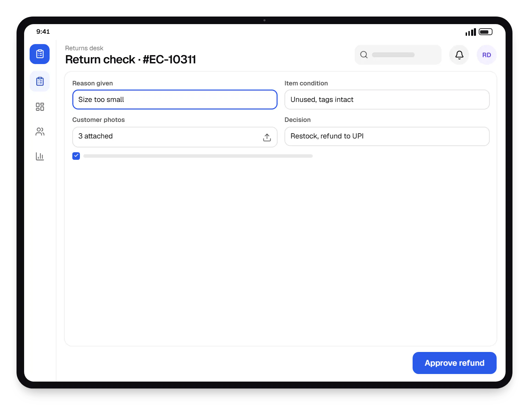Viewport: 529px width, 405px height.
Task: Go to the customers people icon
Action: pyautogui.click(x=40, y=132)
